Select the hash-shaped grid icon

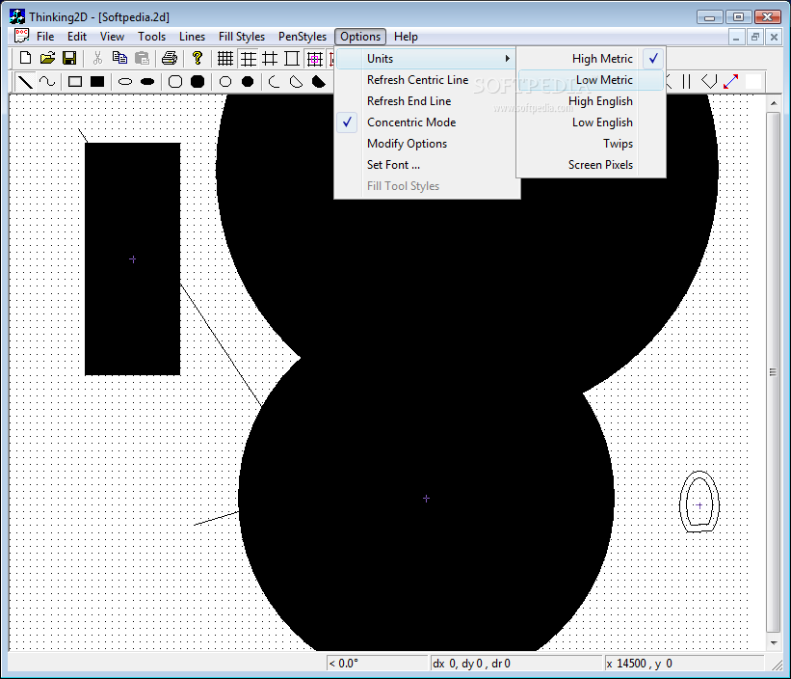click(270, 59)
